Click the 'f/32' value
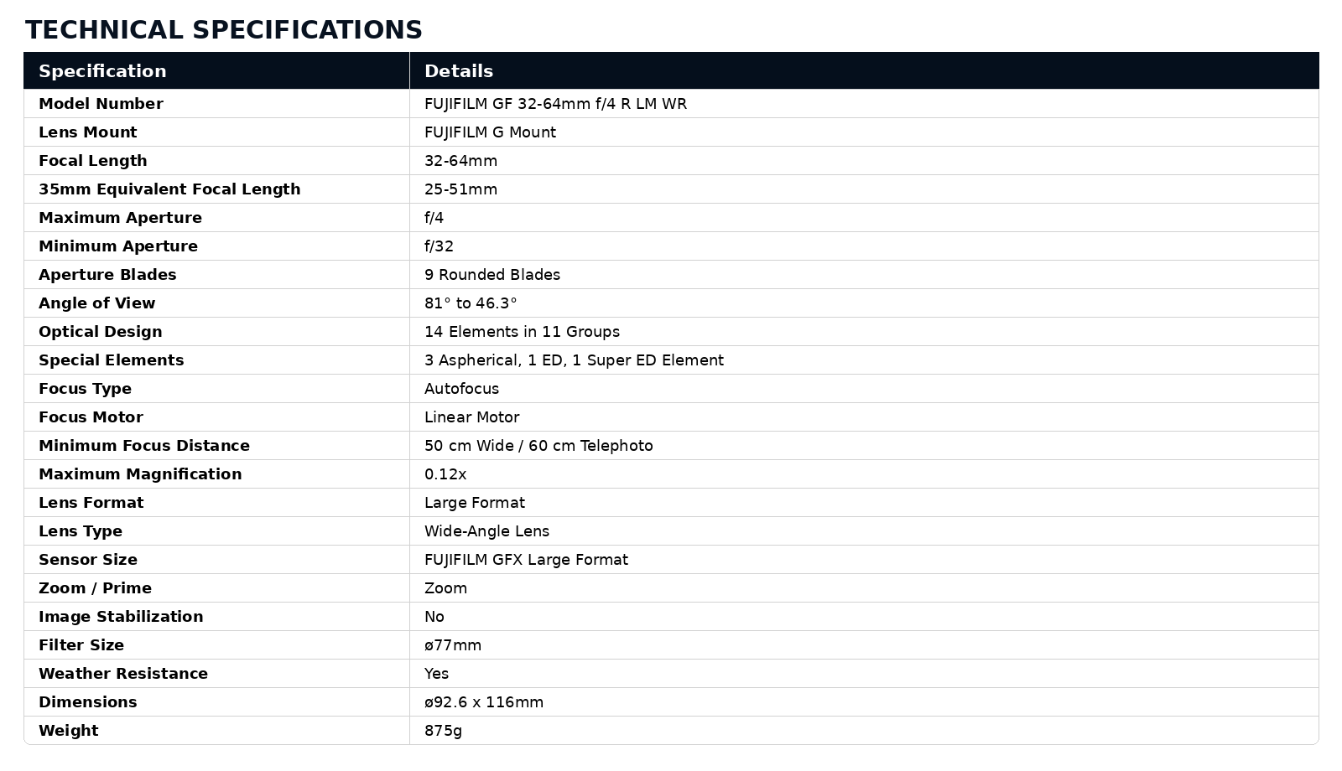 [439, 246]
